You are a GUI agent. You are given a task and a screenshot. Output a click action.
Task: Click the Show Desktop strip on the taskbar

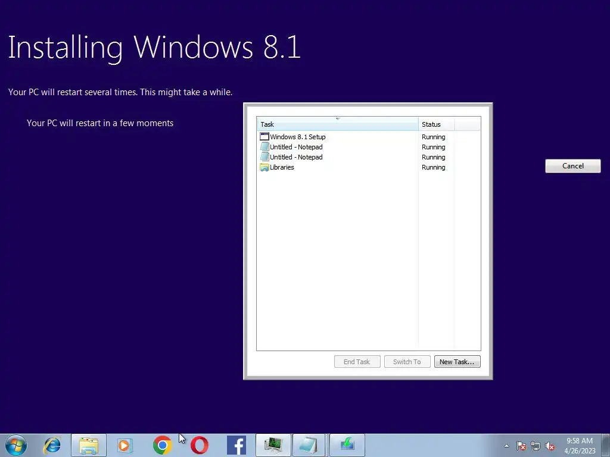pyautogui.click(x=606, y=445)
